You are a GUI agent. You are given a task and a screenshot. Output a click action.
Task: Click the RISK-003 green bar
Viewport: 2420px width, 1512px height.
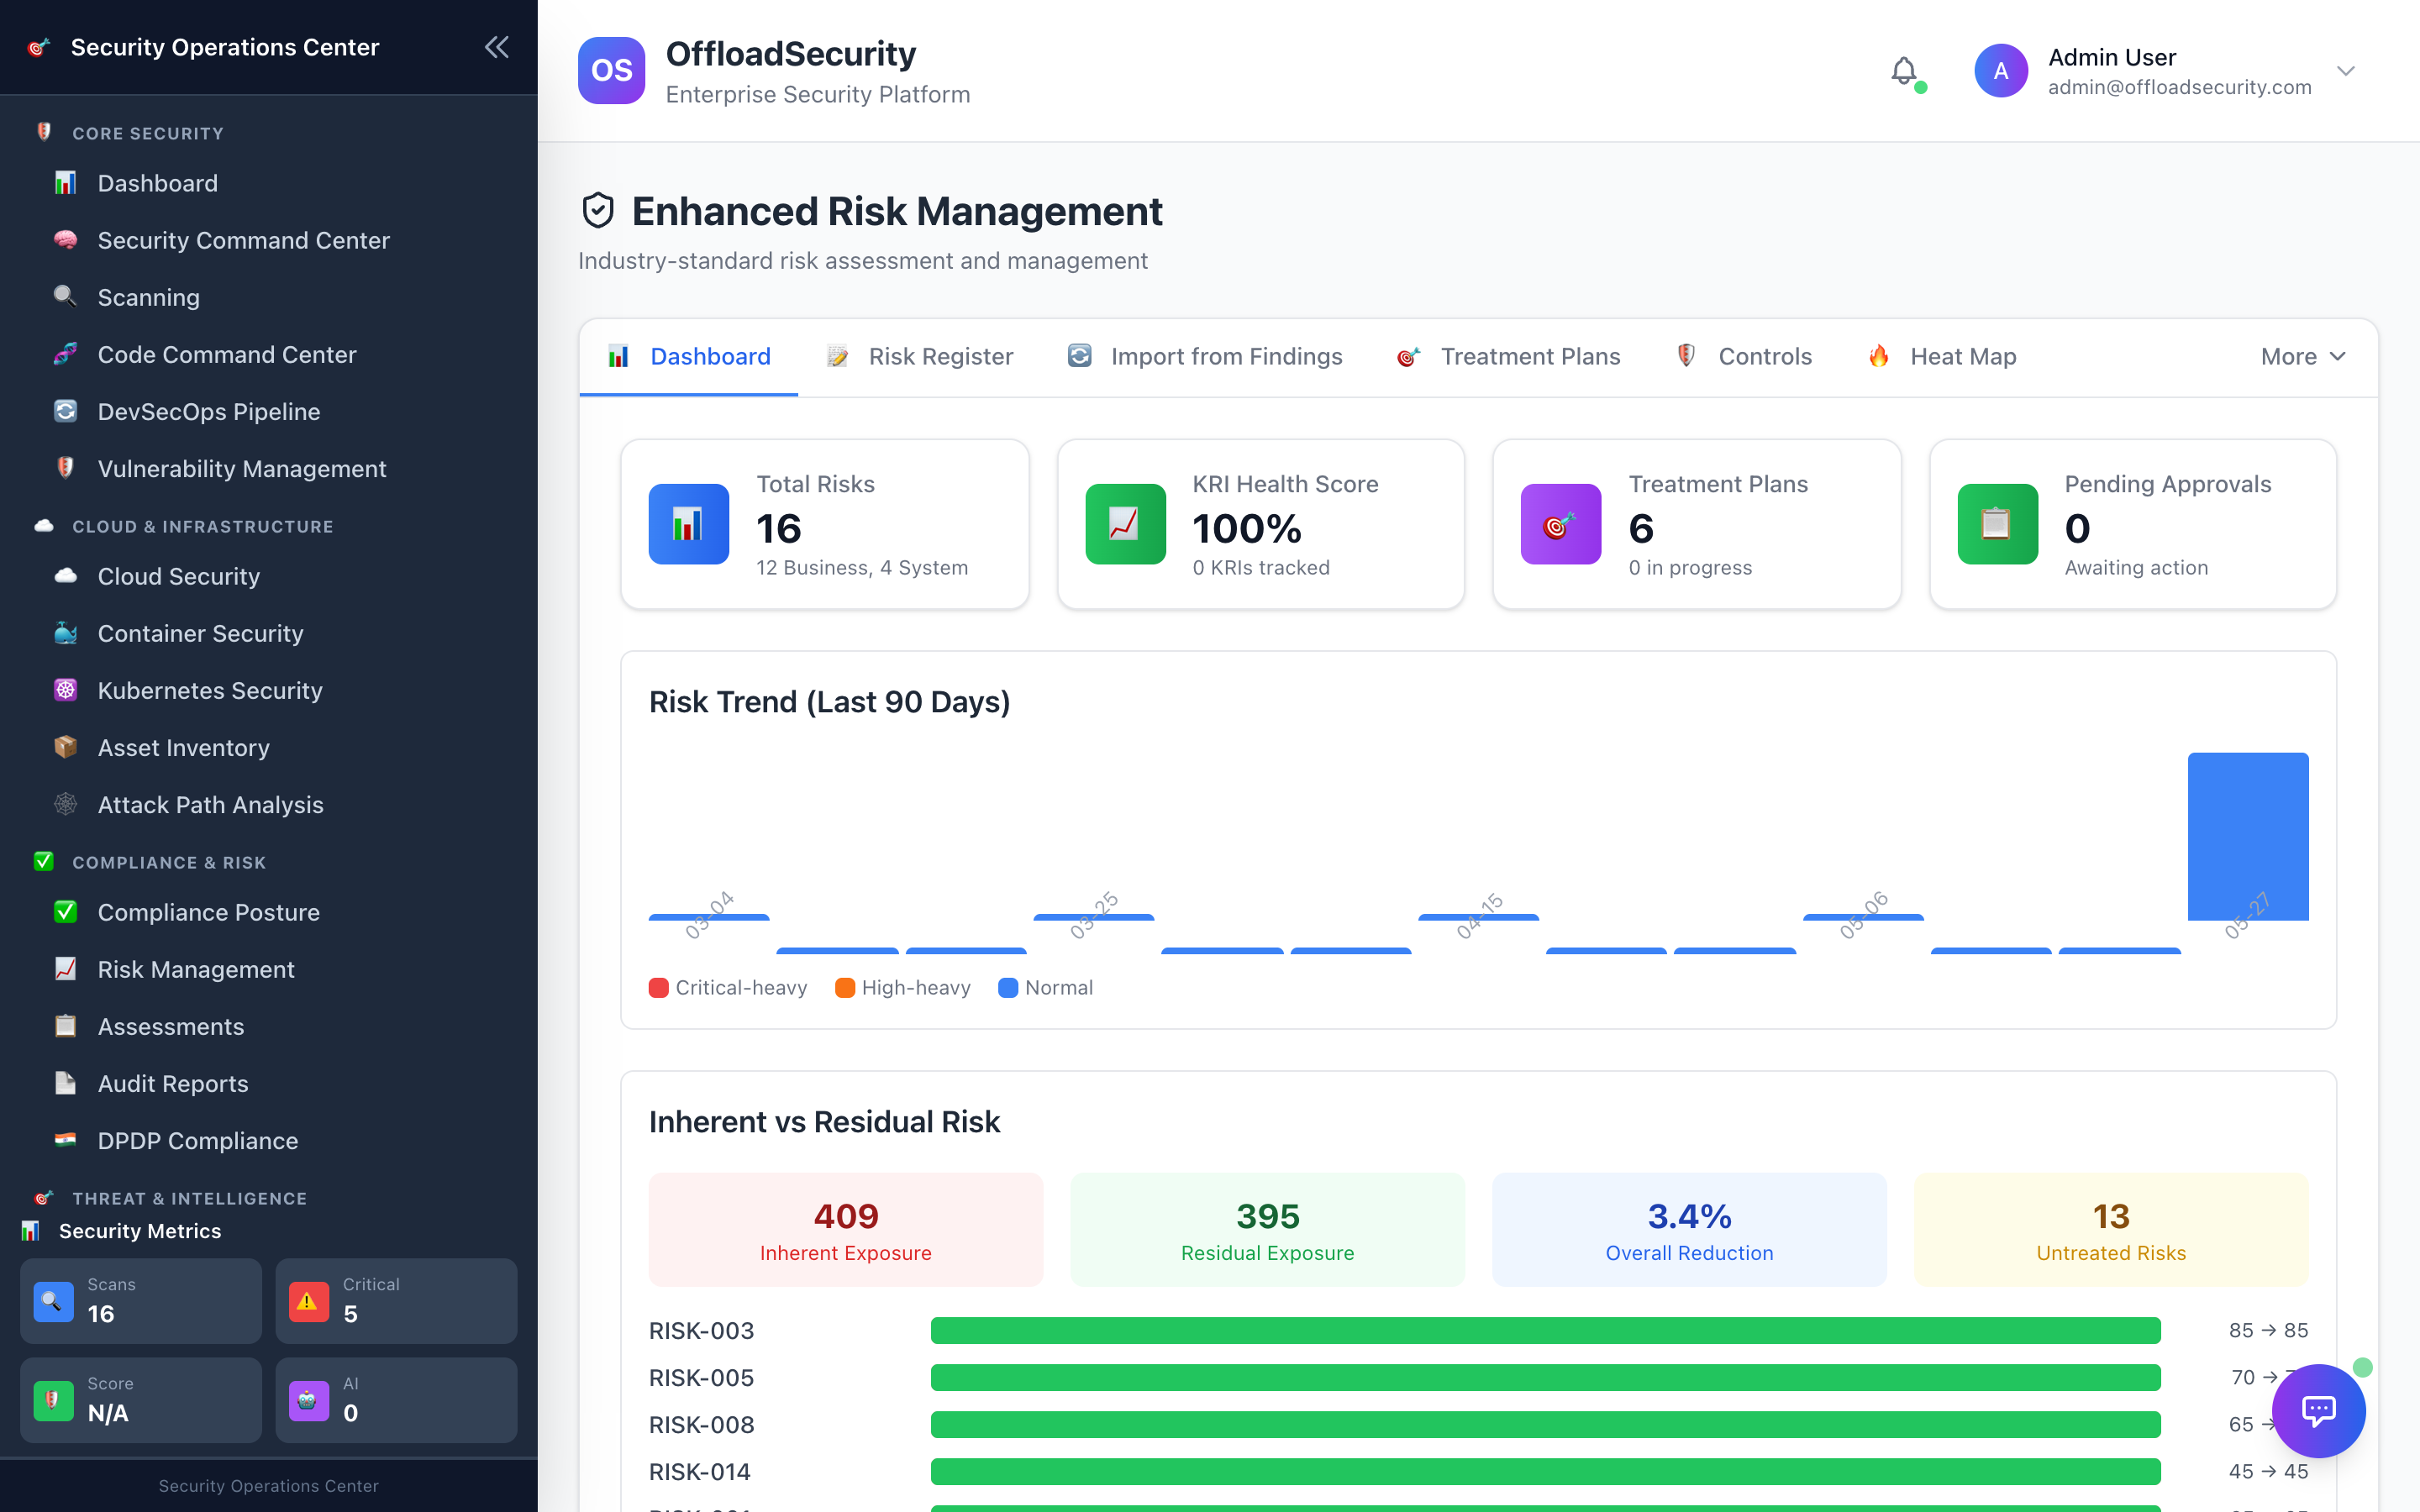click(x=1545, y=1330)
